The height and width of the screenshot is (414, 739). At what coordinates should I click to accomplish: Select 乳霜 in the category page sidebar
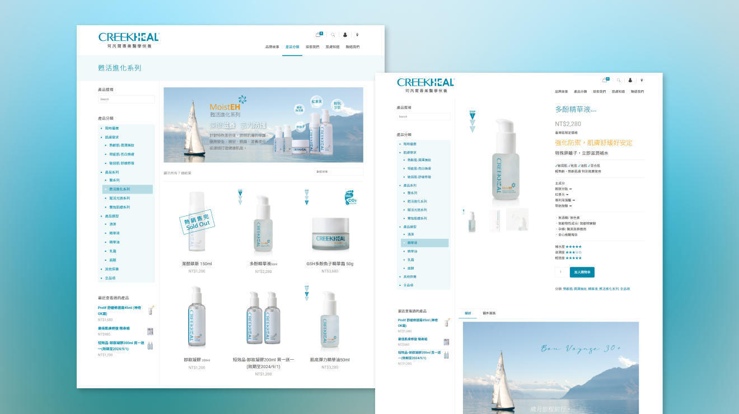click(113, 251)
